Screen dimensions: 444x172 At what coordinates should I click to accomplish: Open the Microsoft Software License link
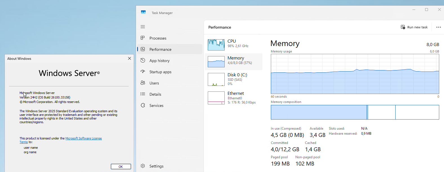(84, 138)
